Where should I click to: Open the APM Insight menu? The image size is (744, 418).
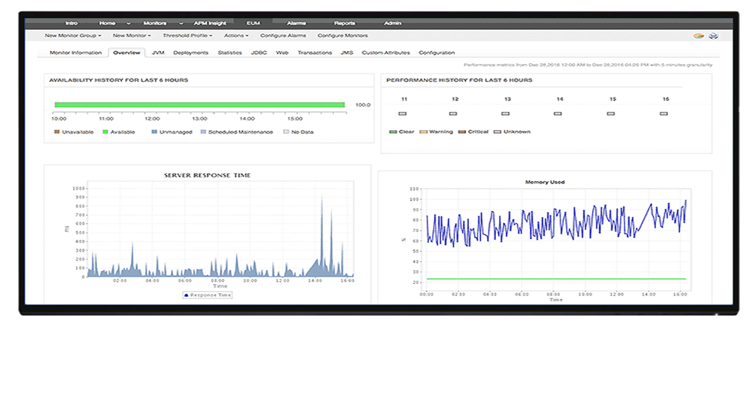click(x=210, y=23)
